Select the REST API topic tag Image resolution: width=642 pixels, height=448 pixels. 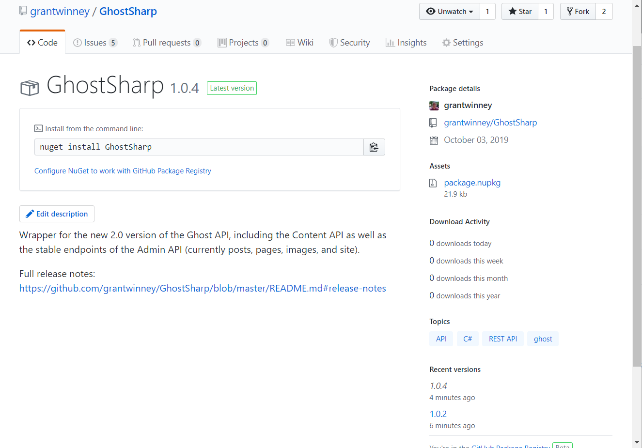pos(502,339)
